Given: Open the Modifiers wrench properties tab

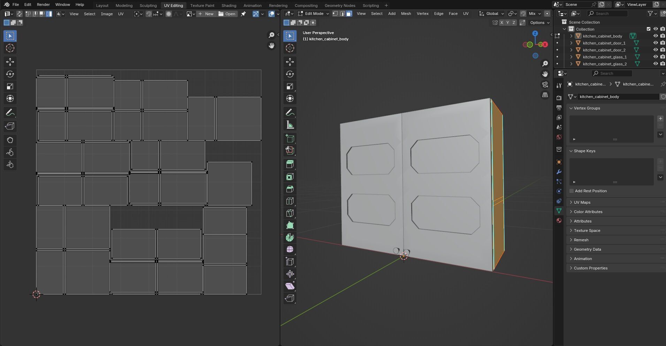Looking at the screenshot, I should click(559, 172).
